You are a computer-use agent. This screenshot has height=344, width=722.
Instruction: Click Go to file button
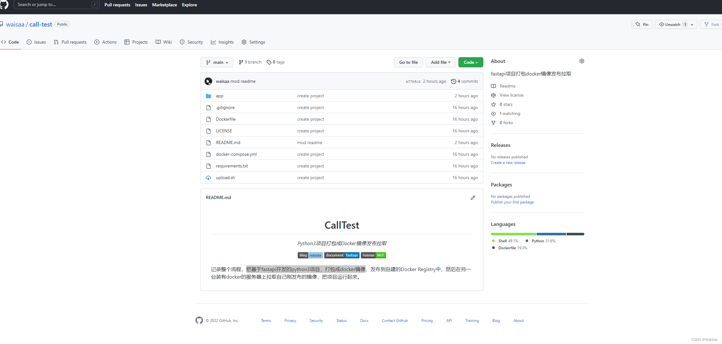pos(409,62)
